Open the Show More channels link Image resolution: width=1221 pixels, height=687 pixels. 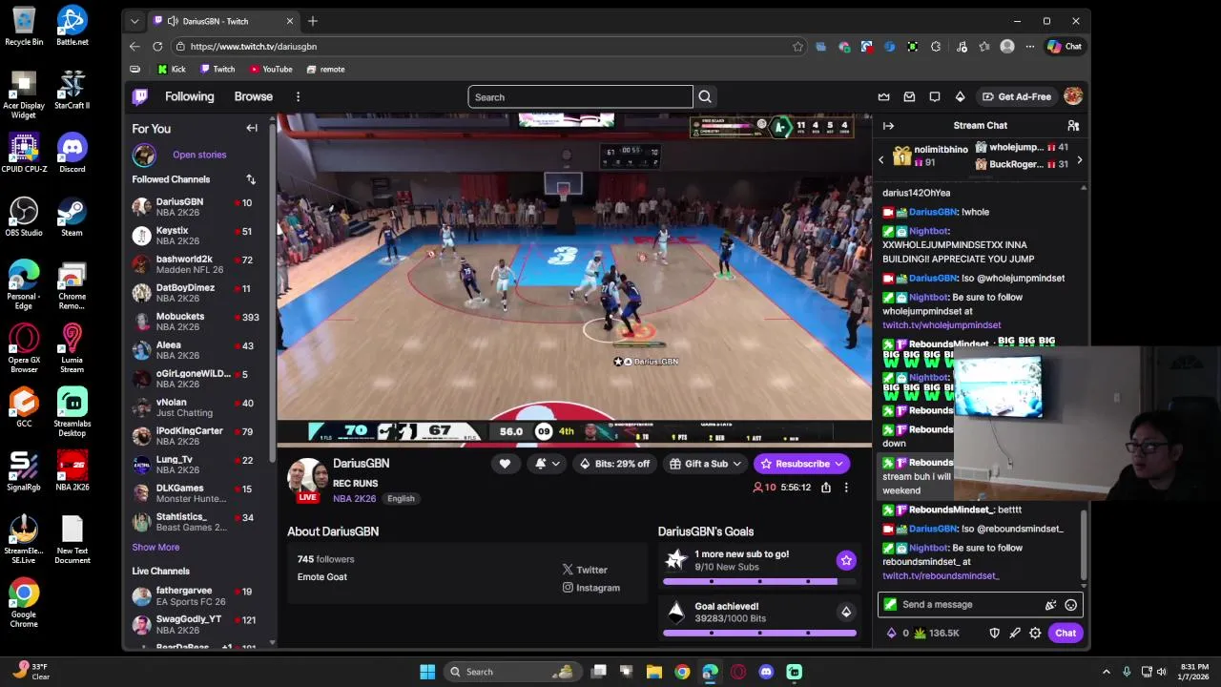pos(155,547)
